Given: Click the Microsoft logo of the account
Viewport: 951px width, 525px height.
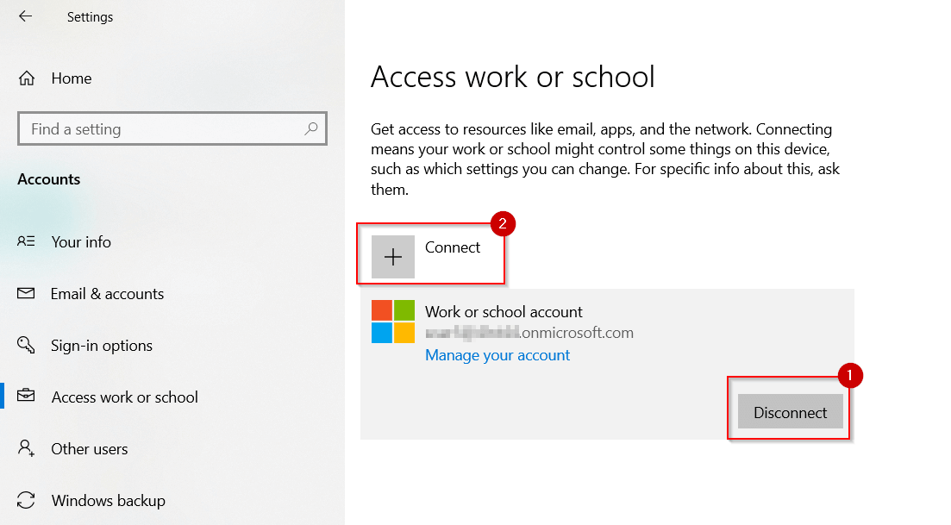Looking at the screenshot, I should (393, 322).
